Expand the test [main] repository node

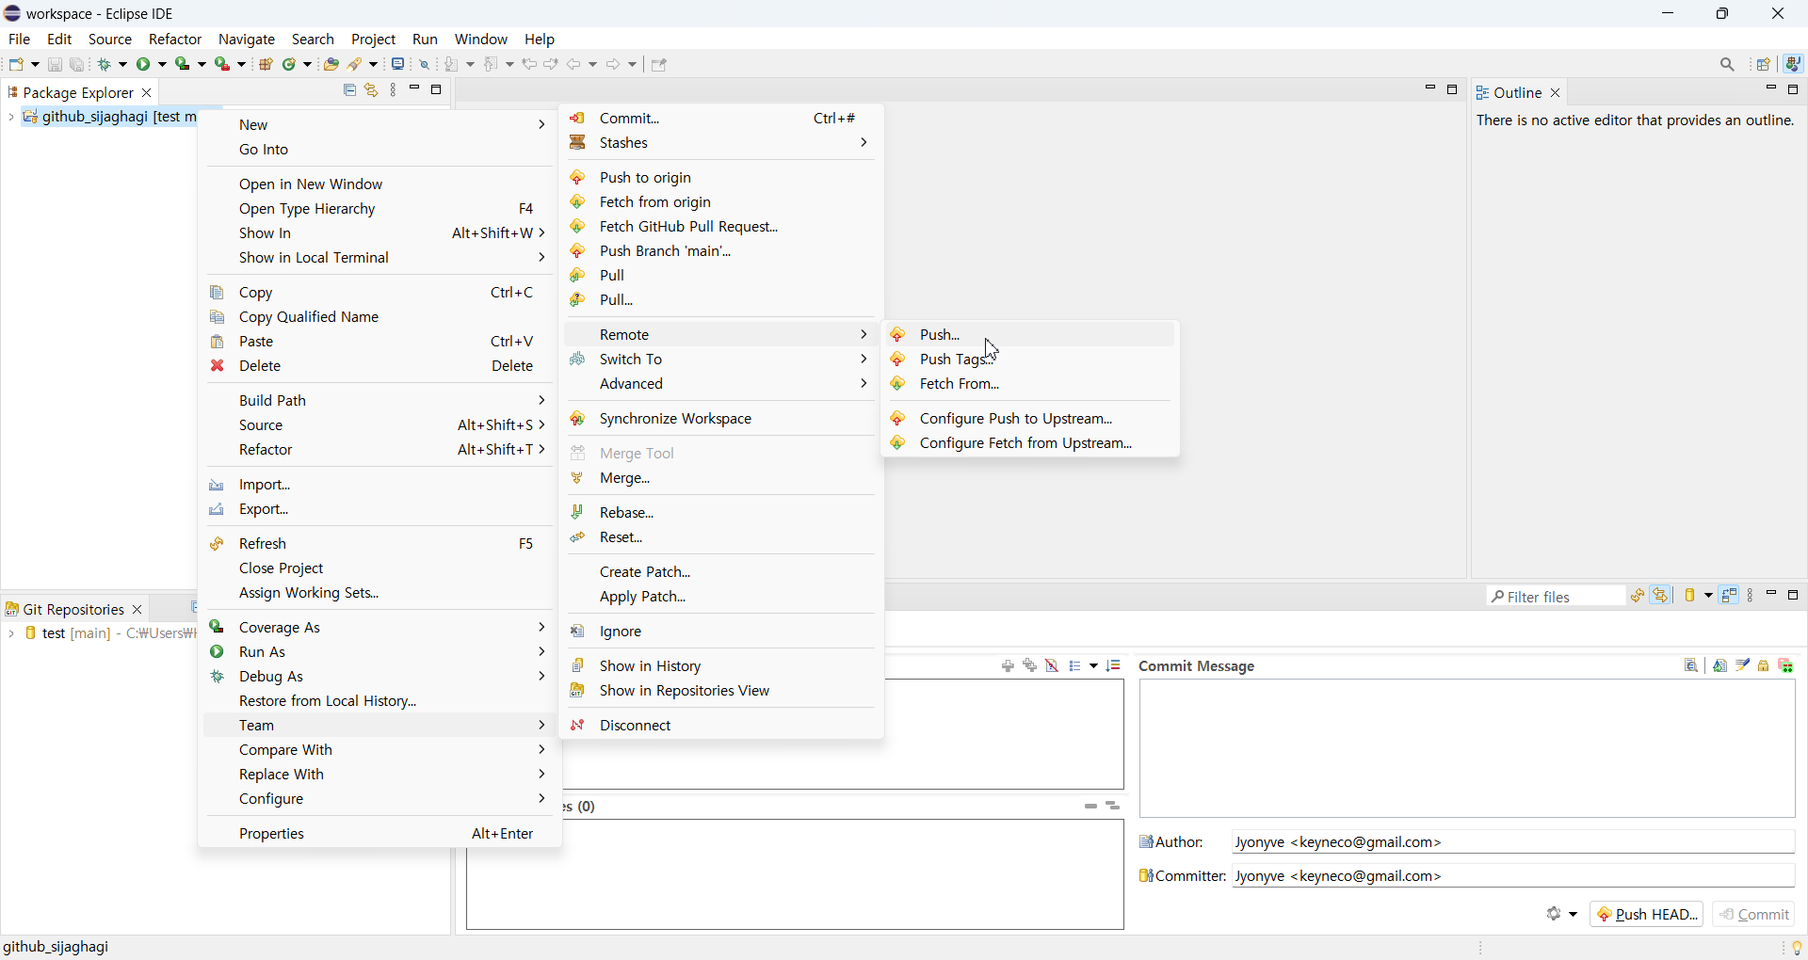[x=10, y=634]
